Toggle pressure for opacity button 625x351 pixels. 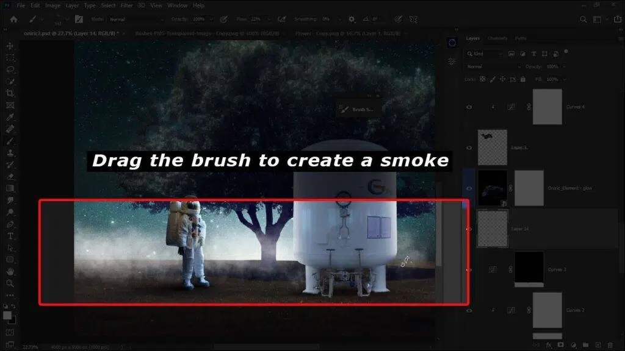click(x=224, y=19)
